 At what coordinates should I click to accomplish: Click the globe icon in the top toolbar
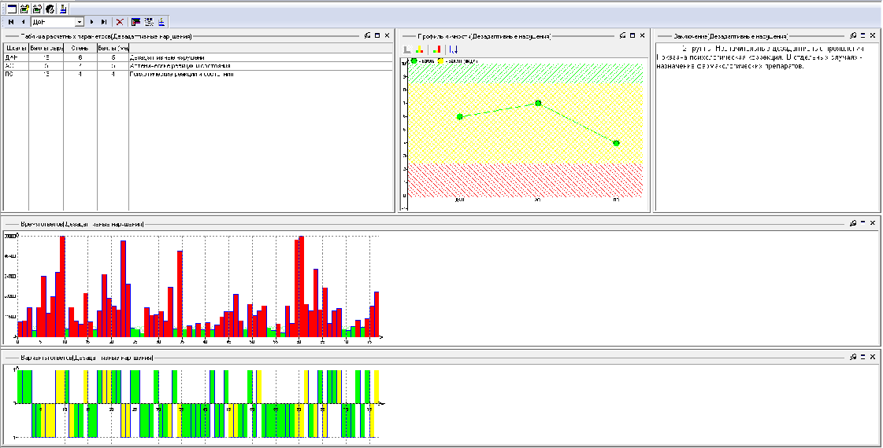pos(50,8)
